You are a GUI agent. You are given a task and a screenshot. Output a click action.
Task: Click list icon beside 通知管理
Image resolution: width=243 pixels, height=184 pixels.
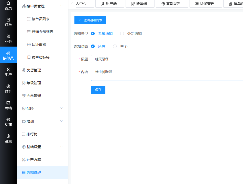[x=24, y=172]
